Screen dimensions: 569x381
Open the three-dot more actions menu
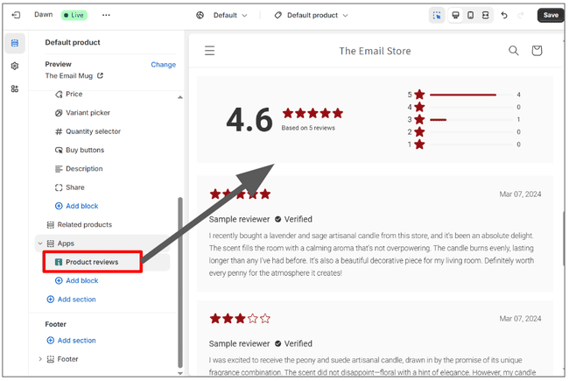tap(106, 15)
